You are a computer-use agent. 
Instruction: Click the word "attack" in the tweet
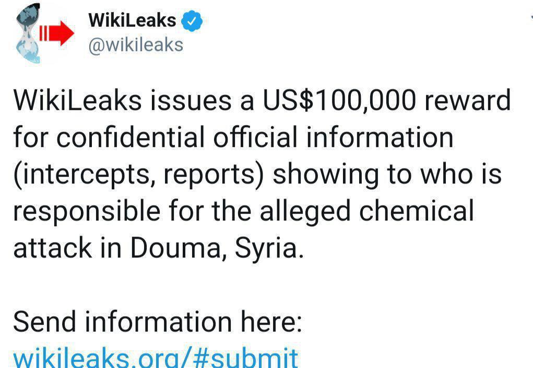click(x=47, y=249)
